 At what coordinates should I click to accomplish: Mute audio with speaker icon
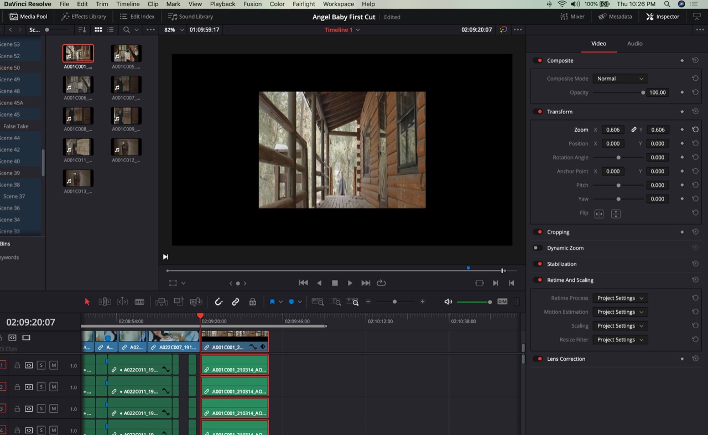(x=448, y=302)
